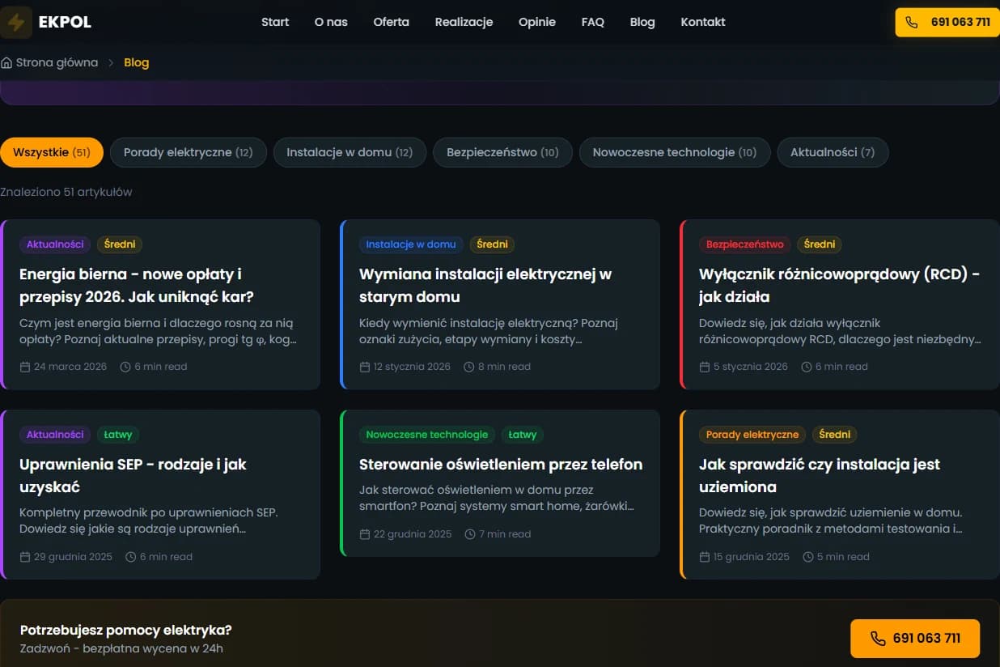
Task: Click the 6 min read text beside 5 stycznia 2026
Action: click(x=841, y=367)
